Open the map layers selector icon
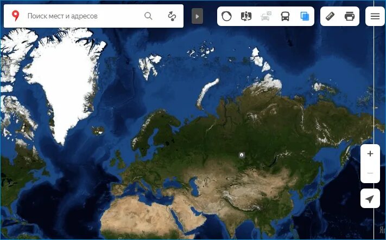Screen dimensions: 386x240 coord(305,16)
